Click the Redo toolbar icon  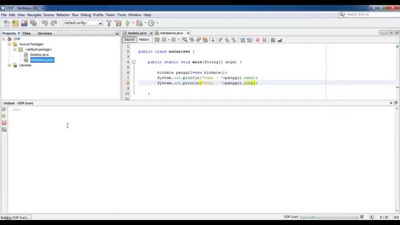pyautogui.click(x=54, y=23)
